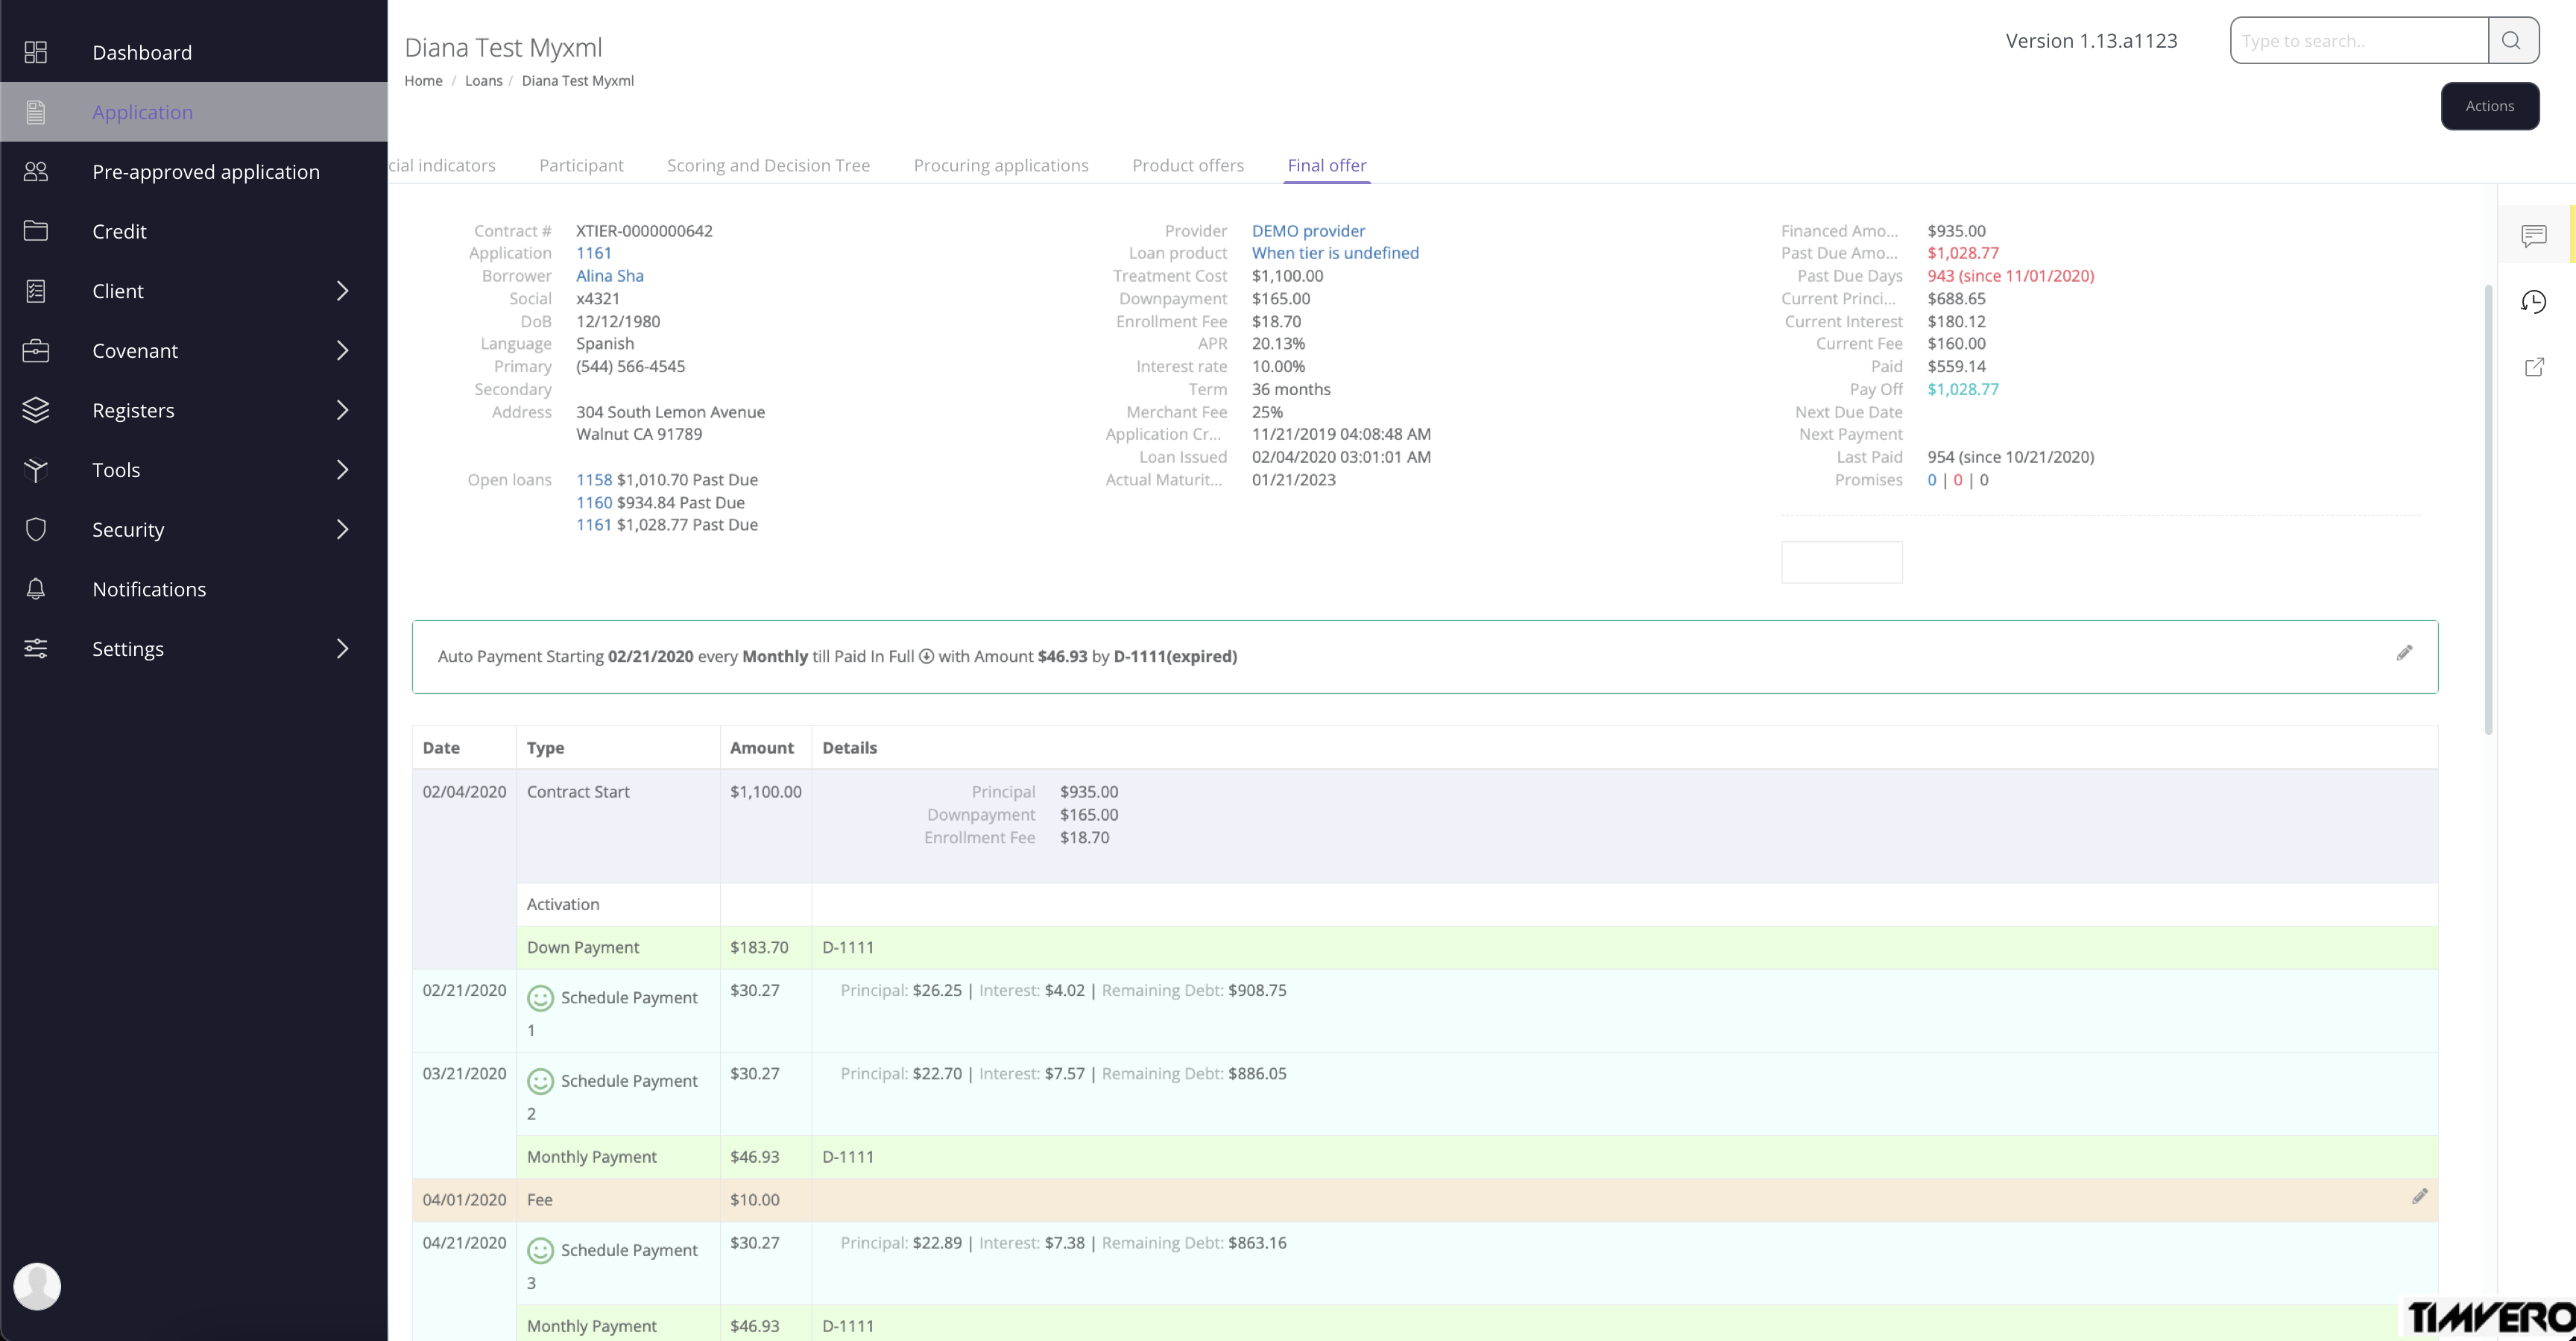This screenshot has width=2576, height=1341.
Task: Expand the Security menu arrow
Action: click(342, 530)
